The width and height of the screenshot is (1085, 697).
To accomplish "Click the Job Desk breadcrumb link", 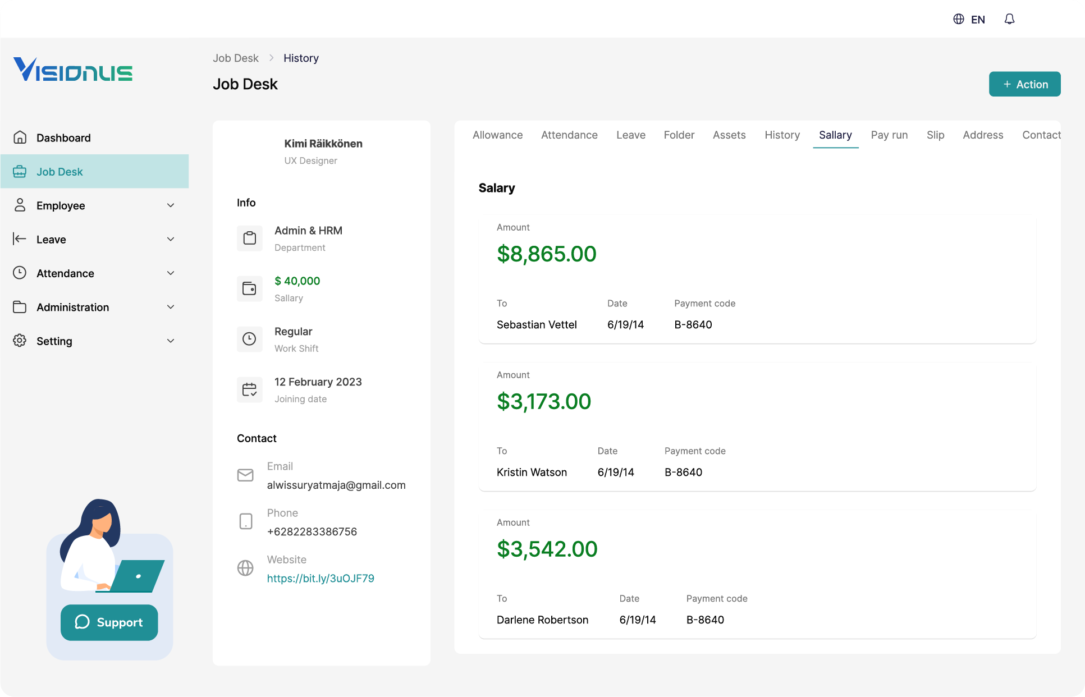I will pos(235,58).
